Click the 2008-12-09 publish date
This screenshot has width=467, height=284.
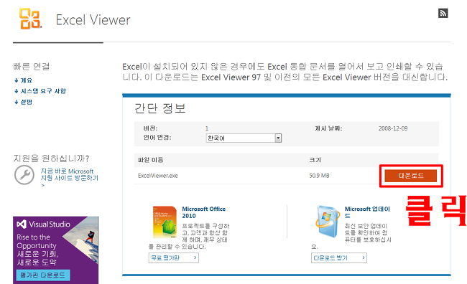[x=393, y=128]
